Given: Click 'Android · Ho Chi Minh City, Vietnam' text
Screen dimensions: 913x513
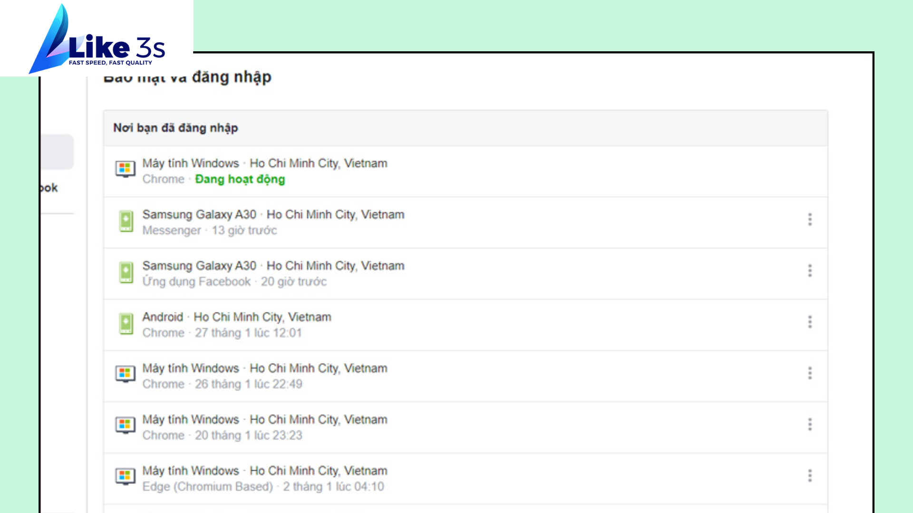Looking at the screenshot, I should [237, 317].
